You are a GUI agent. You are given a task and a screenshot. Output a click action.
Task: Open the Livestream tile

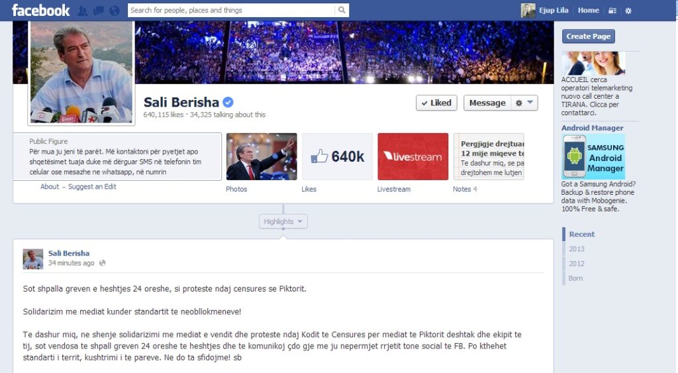(413, 156)
